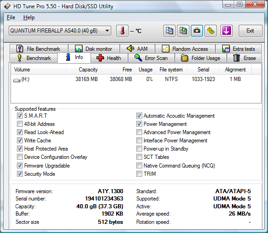Click the 26 MB/s average speed value
This screenshot has height=233, width=268.
[240, 214]
